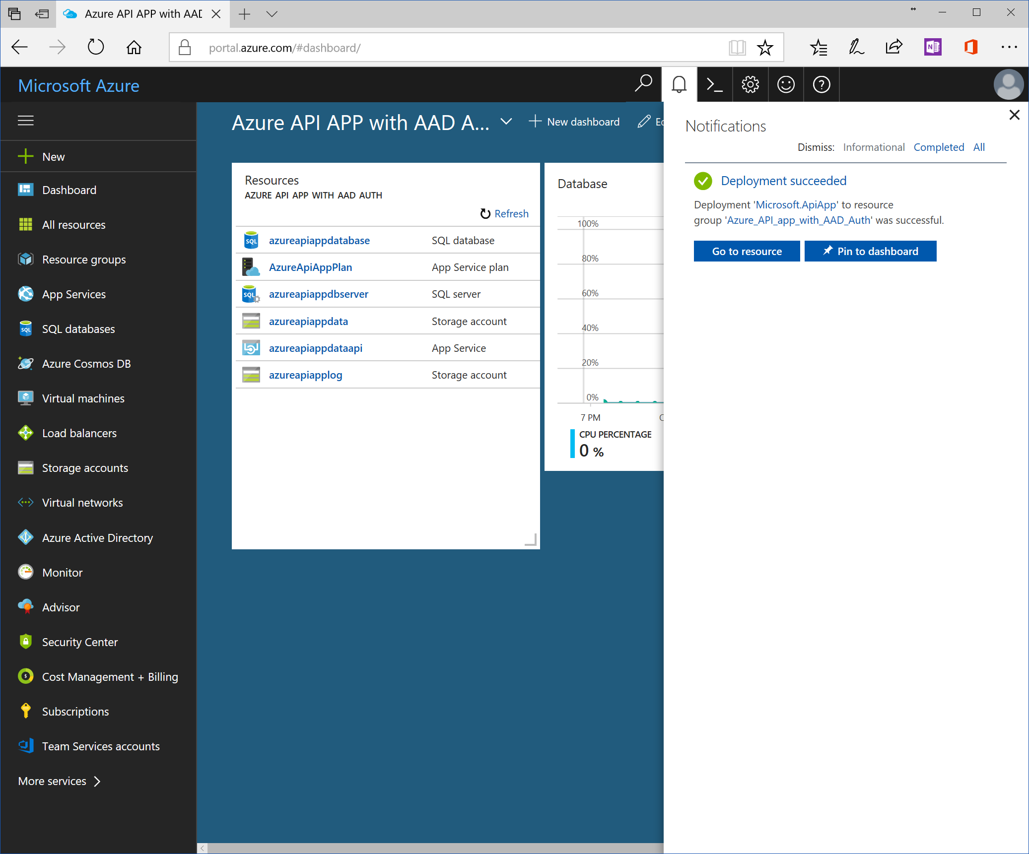Click the horizontal scrollbar left arrow
The image size is (1029, 854).
(x=202, y=849)
